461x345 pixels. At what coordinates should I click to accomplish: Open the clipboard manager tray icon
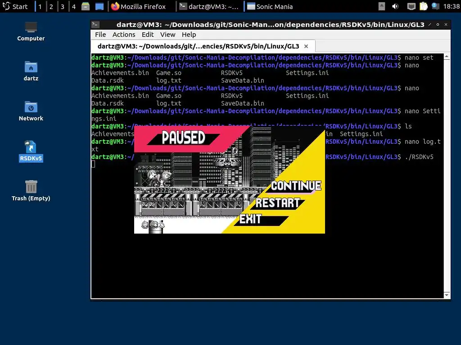tap(423, 6)
